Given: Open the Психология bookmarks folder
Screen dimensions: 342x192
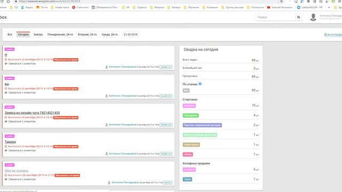Looking at the screenshot, I should (255, 7).
